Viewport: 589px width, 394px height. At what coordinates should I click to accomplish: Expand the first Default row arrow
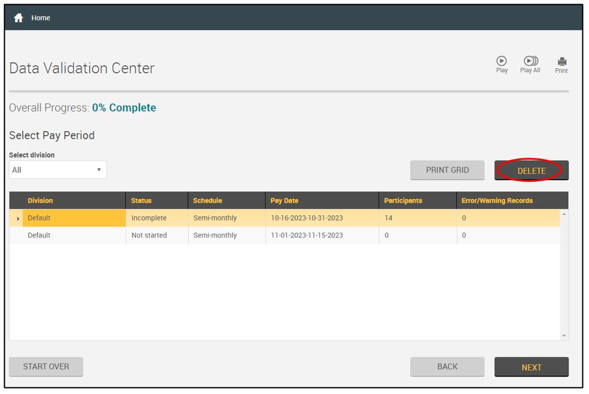pos(18,218)
